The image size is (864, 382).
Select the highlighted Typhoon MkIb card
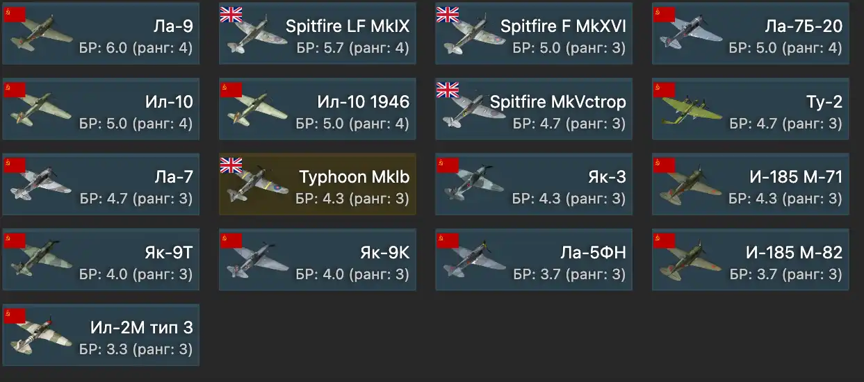click(x=318, y=184)
